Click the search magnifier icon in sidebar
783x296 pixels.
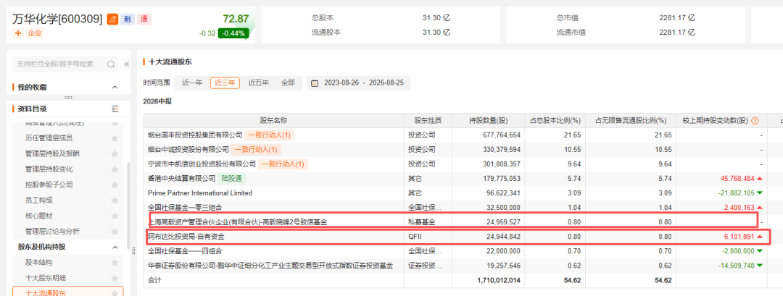pos(111,64)
